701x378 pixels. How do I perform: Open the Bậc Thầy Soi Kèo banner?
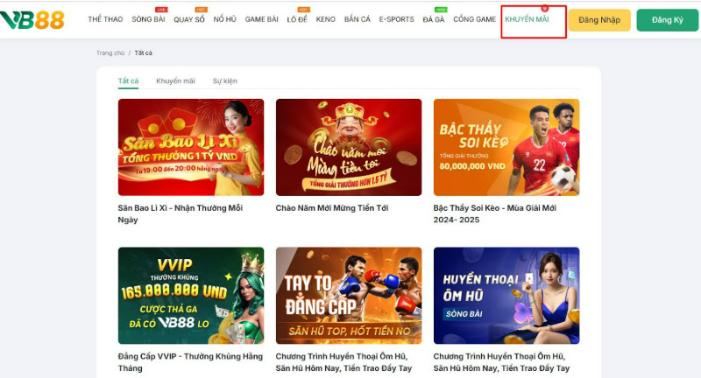coord(506,146)
